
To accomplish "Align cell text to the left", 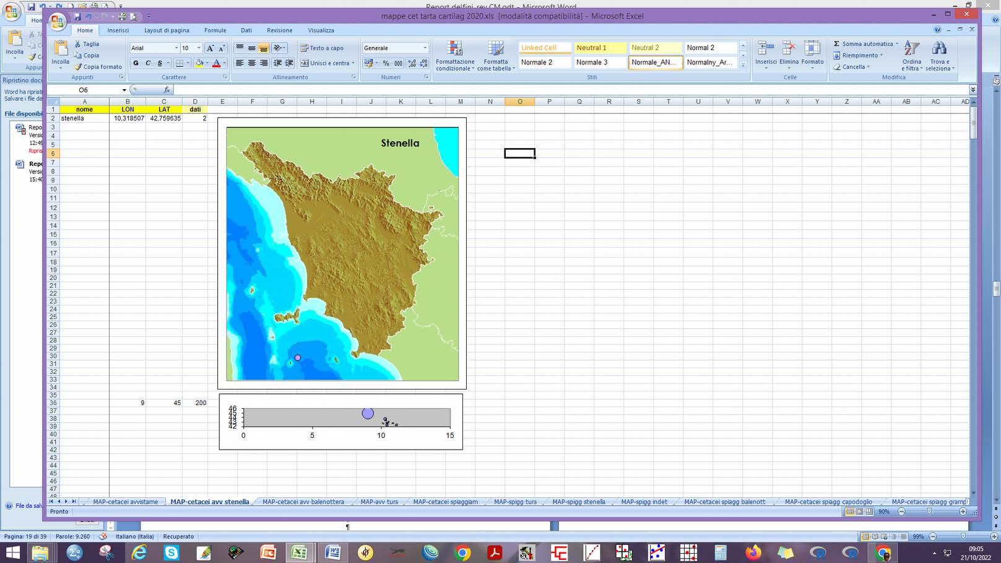I will 240,63.
